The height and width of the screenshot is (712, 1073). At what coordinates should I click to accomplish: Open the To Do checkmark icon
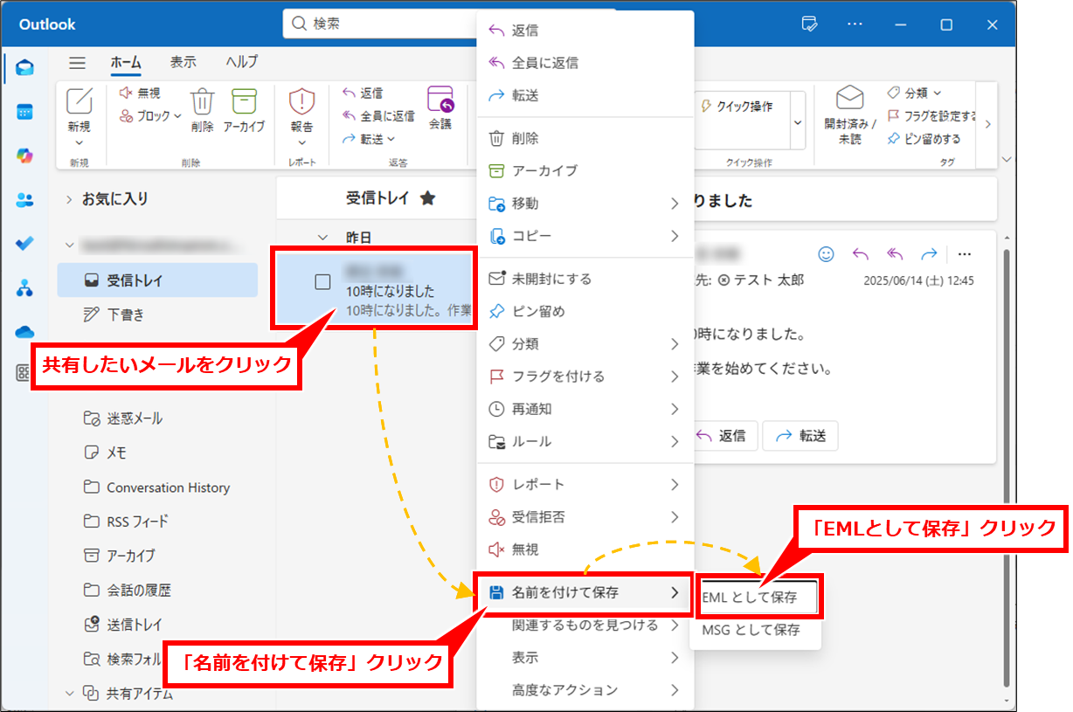pyautogui.click(x=24, y=244)
